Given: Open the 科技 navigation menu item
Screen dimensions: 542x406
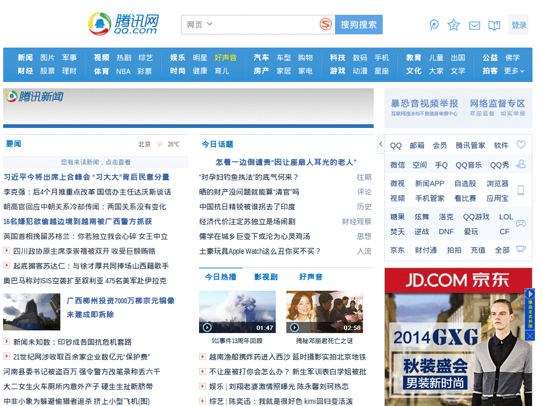Looking at the screenshot, I should [x=337, y=58].
